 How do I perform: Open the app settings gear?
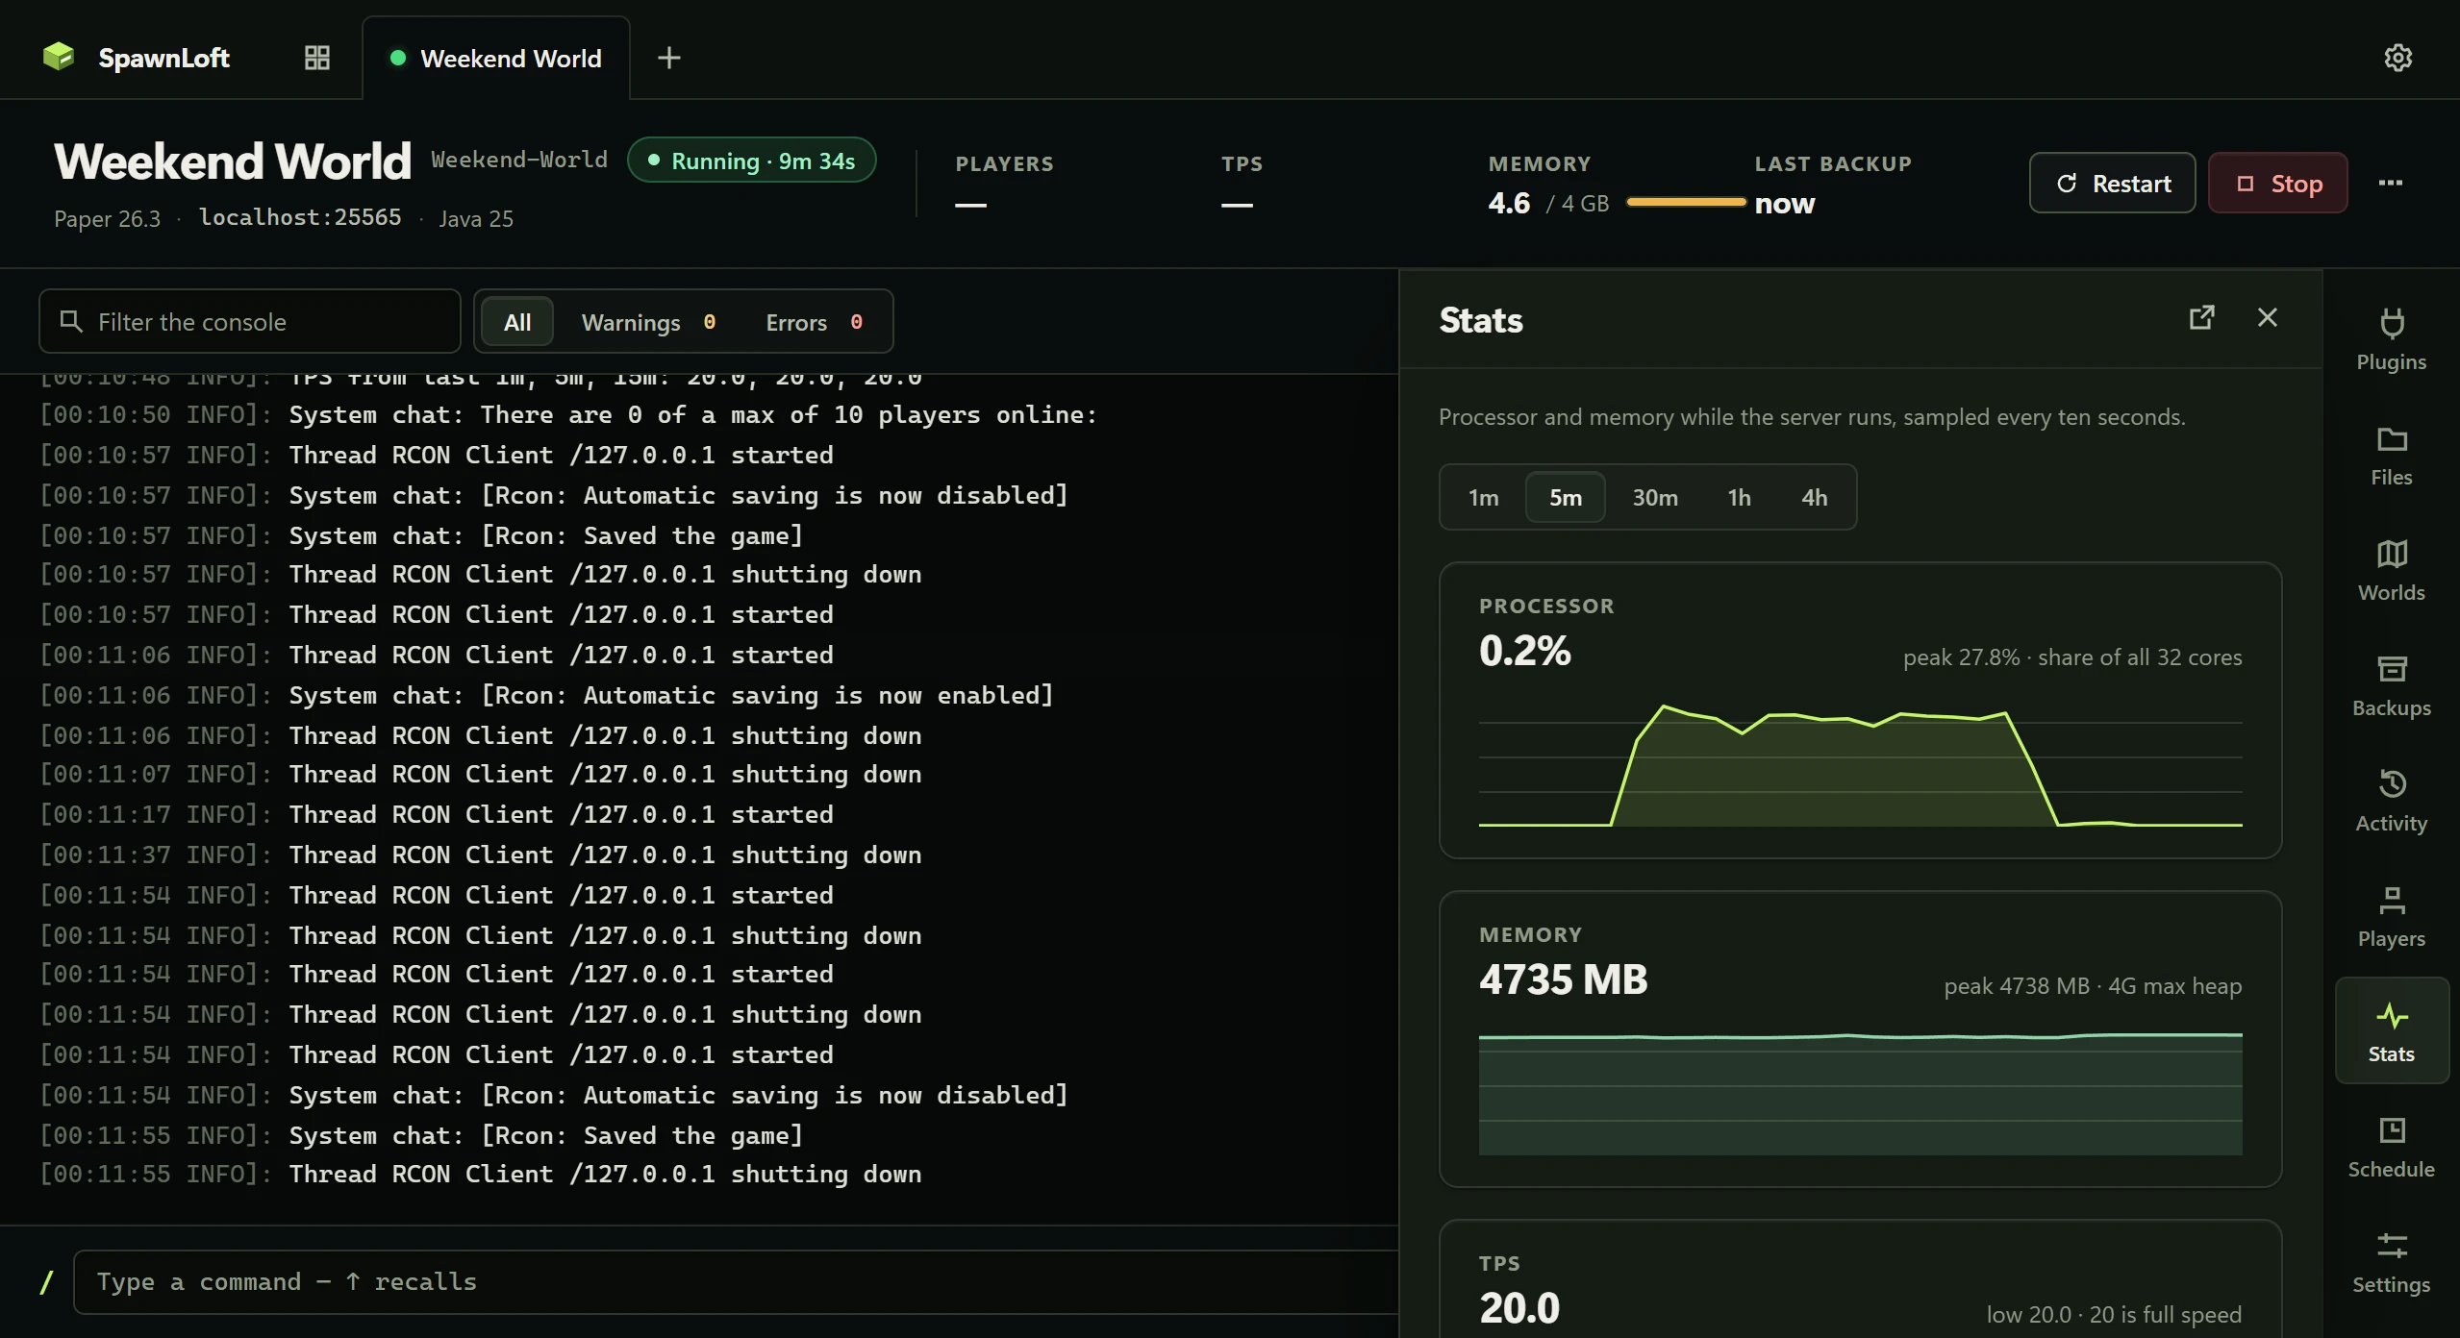tap(2398, 58)
